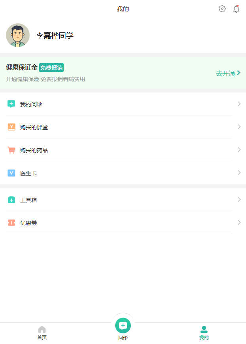
Task: Click the green 工具箱 toolbox icon
Action: coord(11,200)
